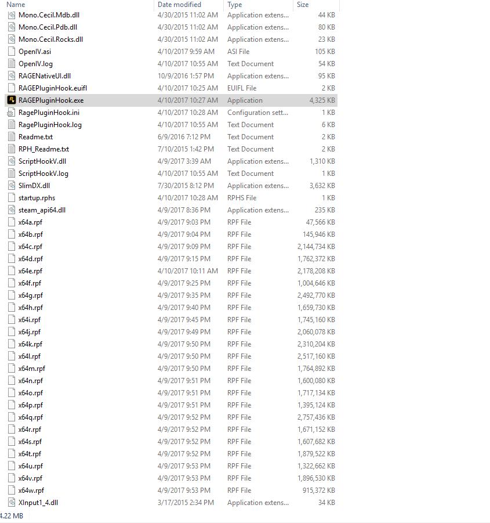The image size is (490, 523).
Task: Select the Readme.txt document icon
Action: pos(12,137)
